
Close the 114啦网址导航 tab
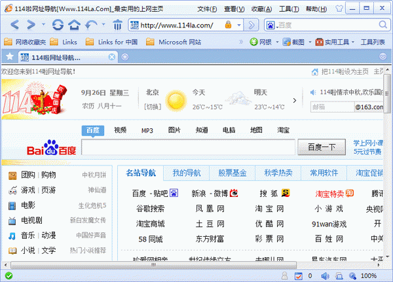(x=112, y=57)
